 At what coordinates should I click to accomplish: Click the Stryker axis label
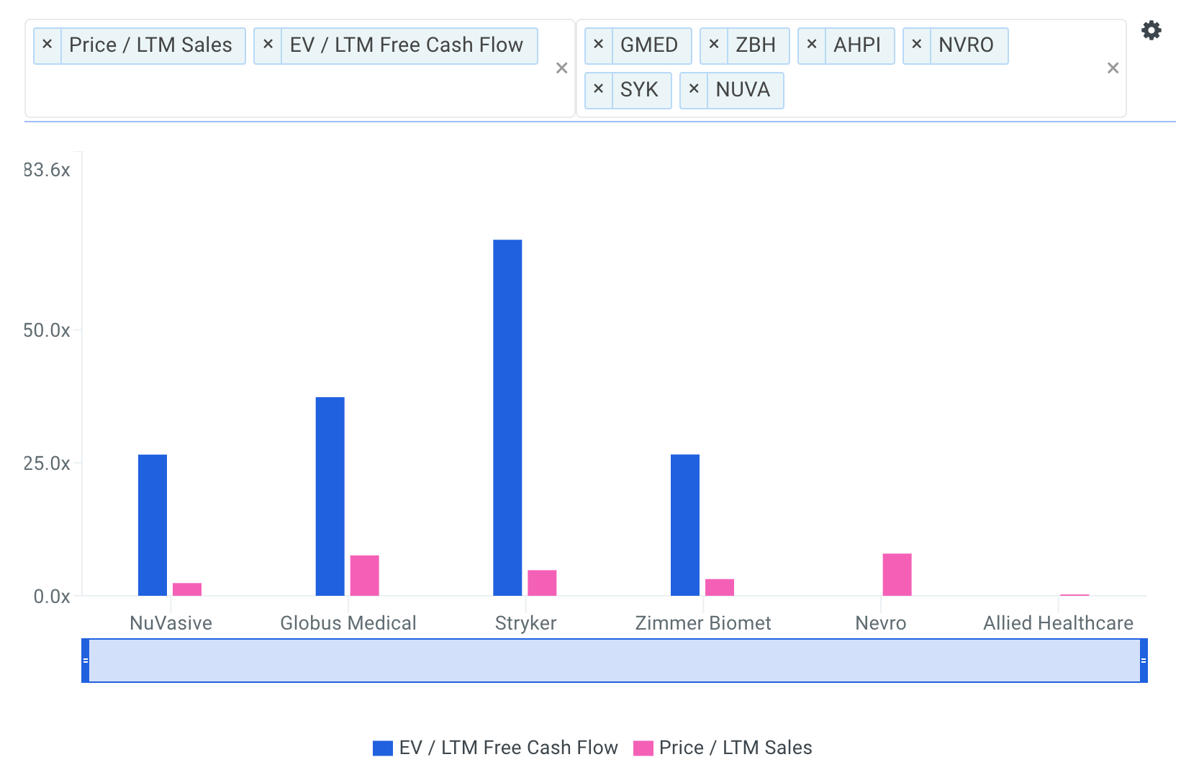pos(525,623)
